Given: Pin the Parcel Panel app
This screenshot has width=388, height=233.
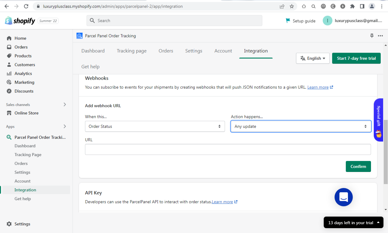Looking at the screenshot, I should (x=372, y=36).
